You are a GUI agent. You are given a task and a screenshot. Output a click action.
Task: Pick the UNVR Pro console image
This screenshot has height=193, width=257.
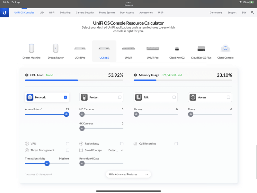tap(153, 48)
